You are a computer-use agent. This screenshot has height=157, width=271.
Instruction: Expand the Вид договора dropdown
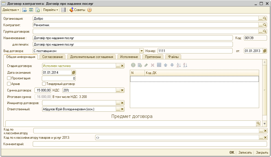coord(142,51)
